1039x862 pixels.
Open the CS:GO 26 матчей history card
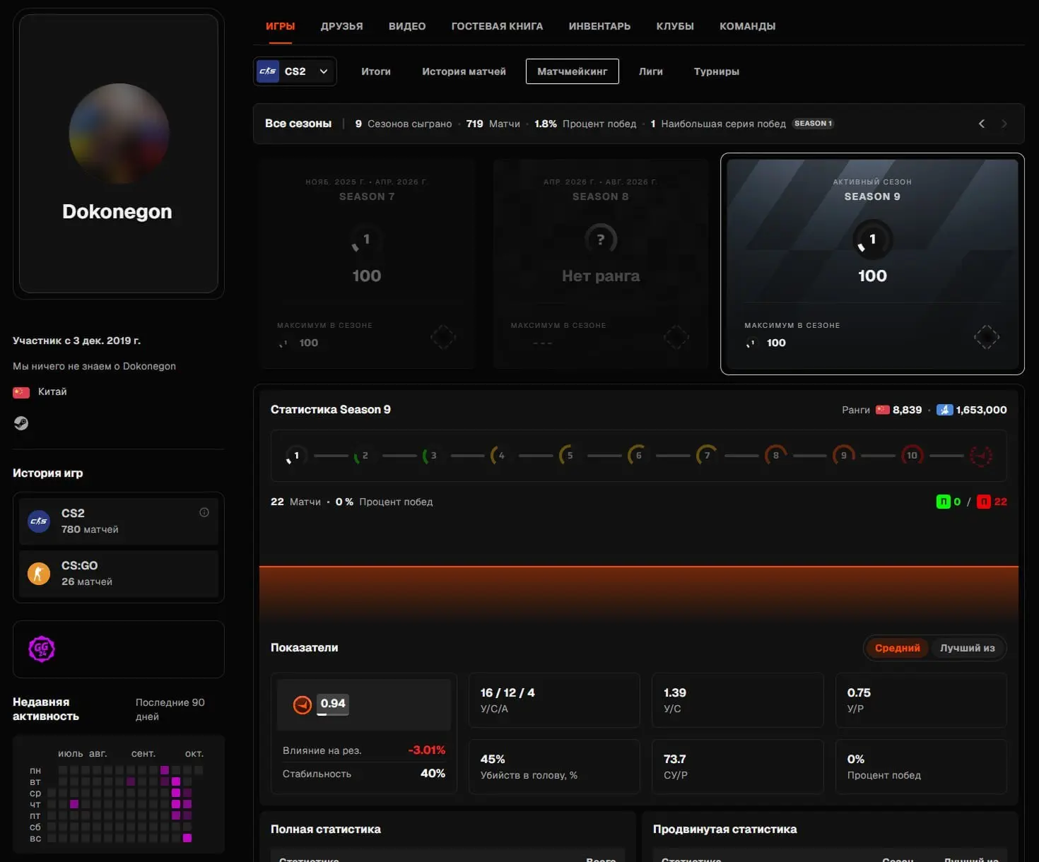tap(119, 573)
